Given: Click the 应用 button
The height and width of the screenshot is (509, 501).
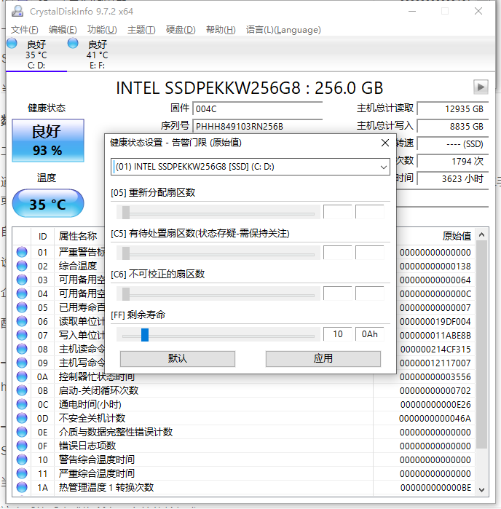Looking at the screenshot, I should click(323, 359).
